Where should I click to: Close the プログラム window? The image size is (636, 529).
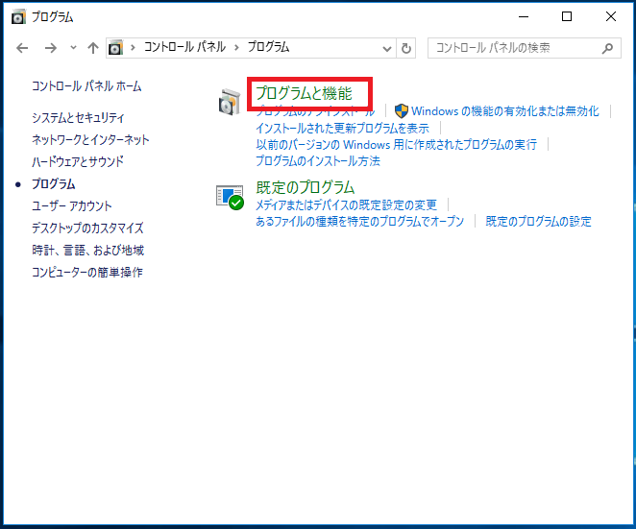point(610,16)
